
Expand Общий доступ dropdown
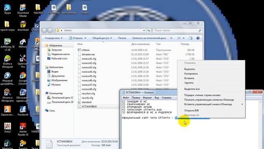click(102, 38)
